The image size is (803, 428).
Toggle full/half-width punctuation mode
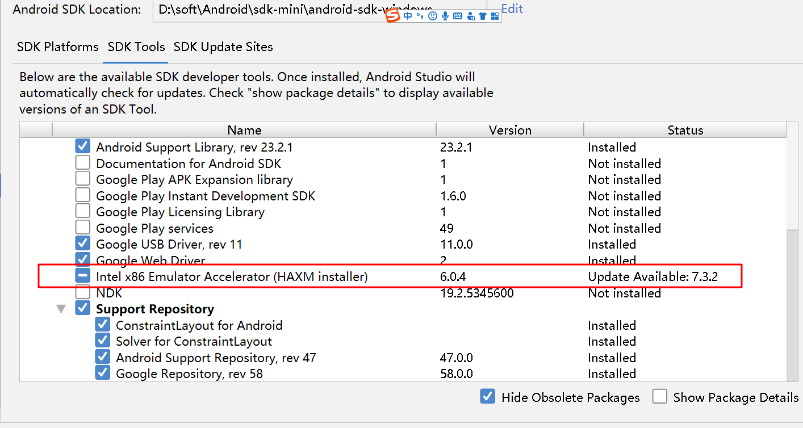click(420, 15)
